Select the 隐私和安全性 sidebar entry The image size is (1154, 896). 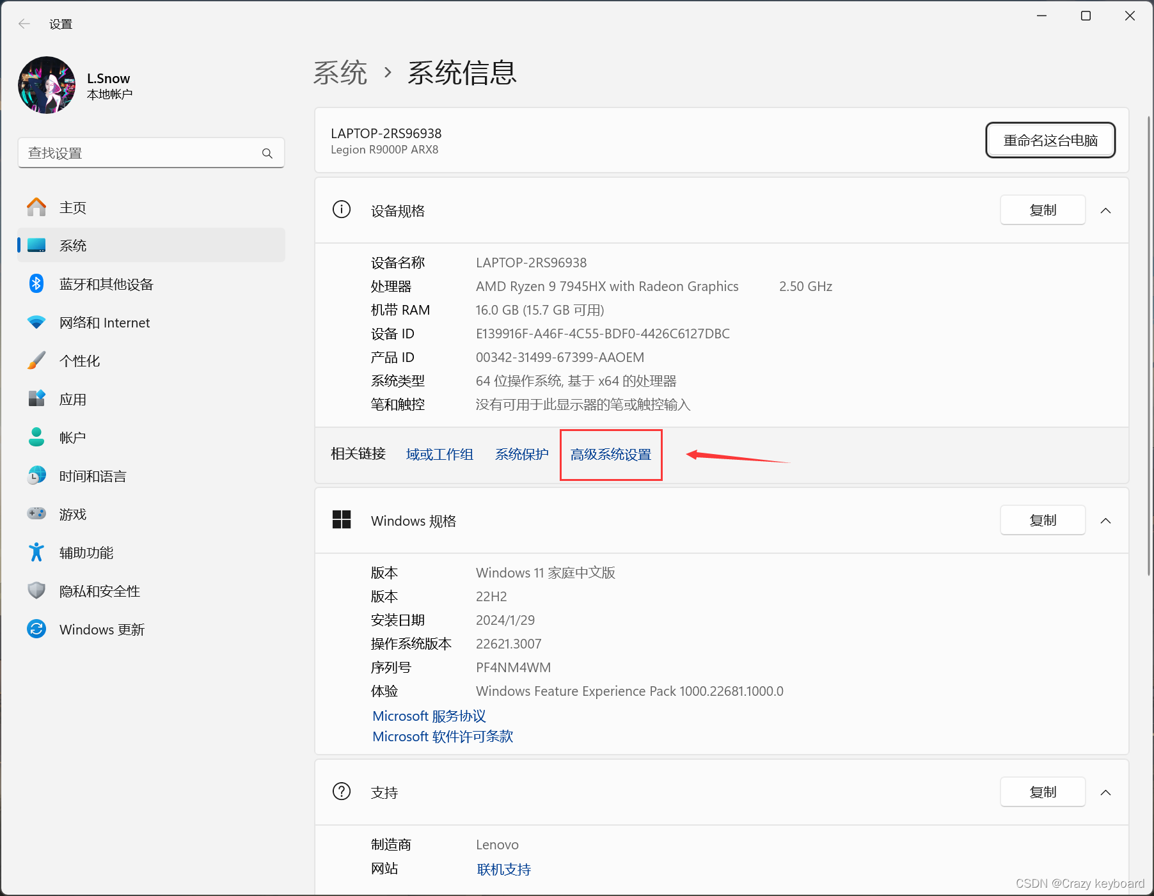[151, 591]
